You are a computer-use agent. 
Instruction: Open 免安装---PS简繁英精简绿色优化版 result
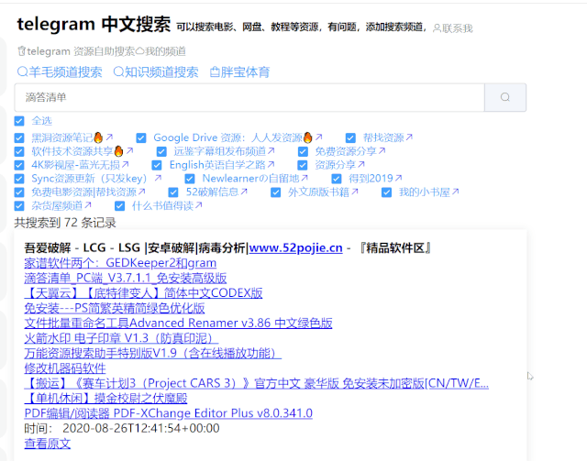pyautogui.click(x=115, y=308)
